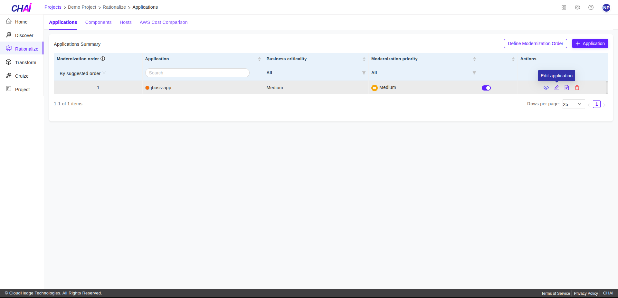Open the apps grid icon in header
This screenshot has width=618, height=298.
[564, 7]
